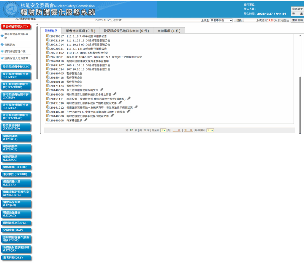This screenshot has height=266, width=304.
Task: Switch to the 申辦事項 (1 件) tab
Action: (x=169, y=31)
